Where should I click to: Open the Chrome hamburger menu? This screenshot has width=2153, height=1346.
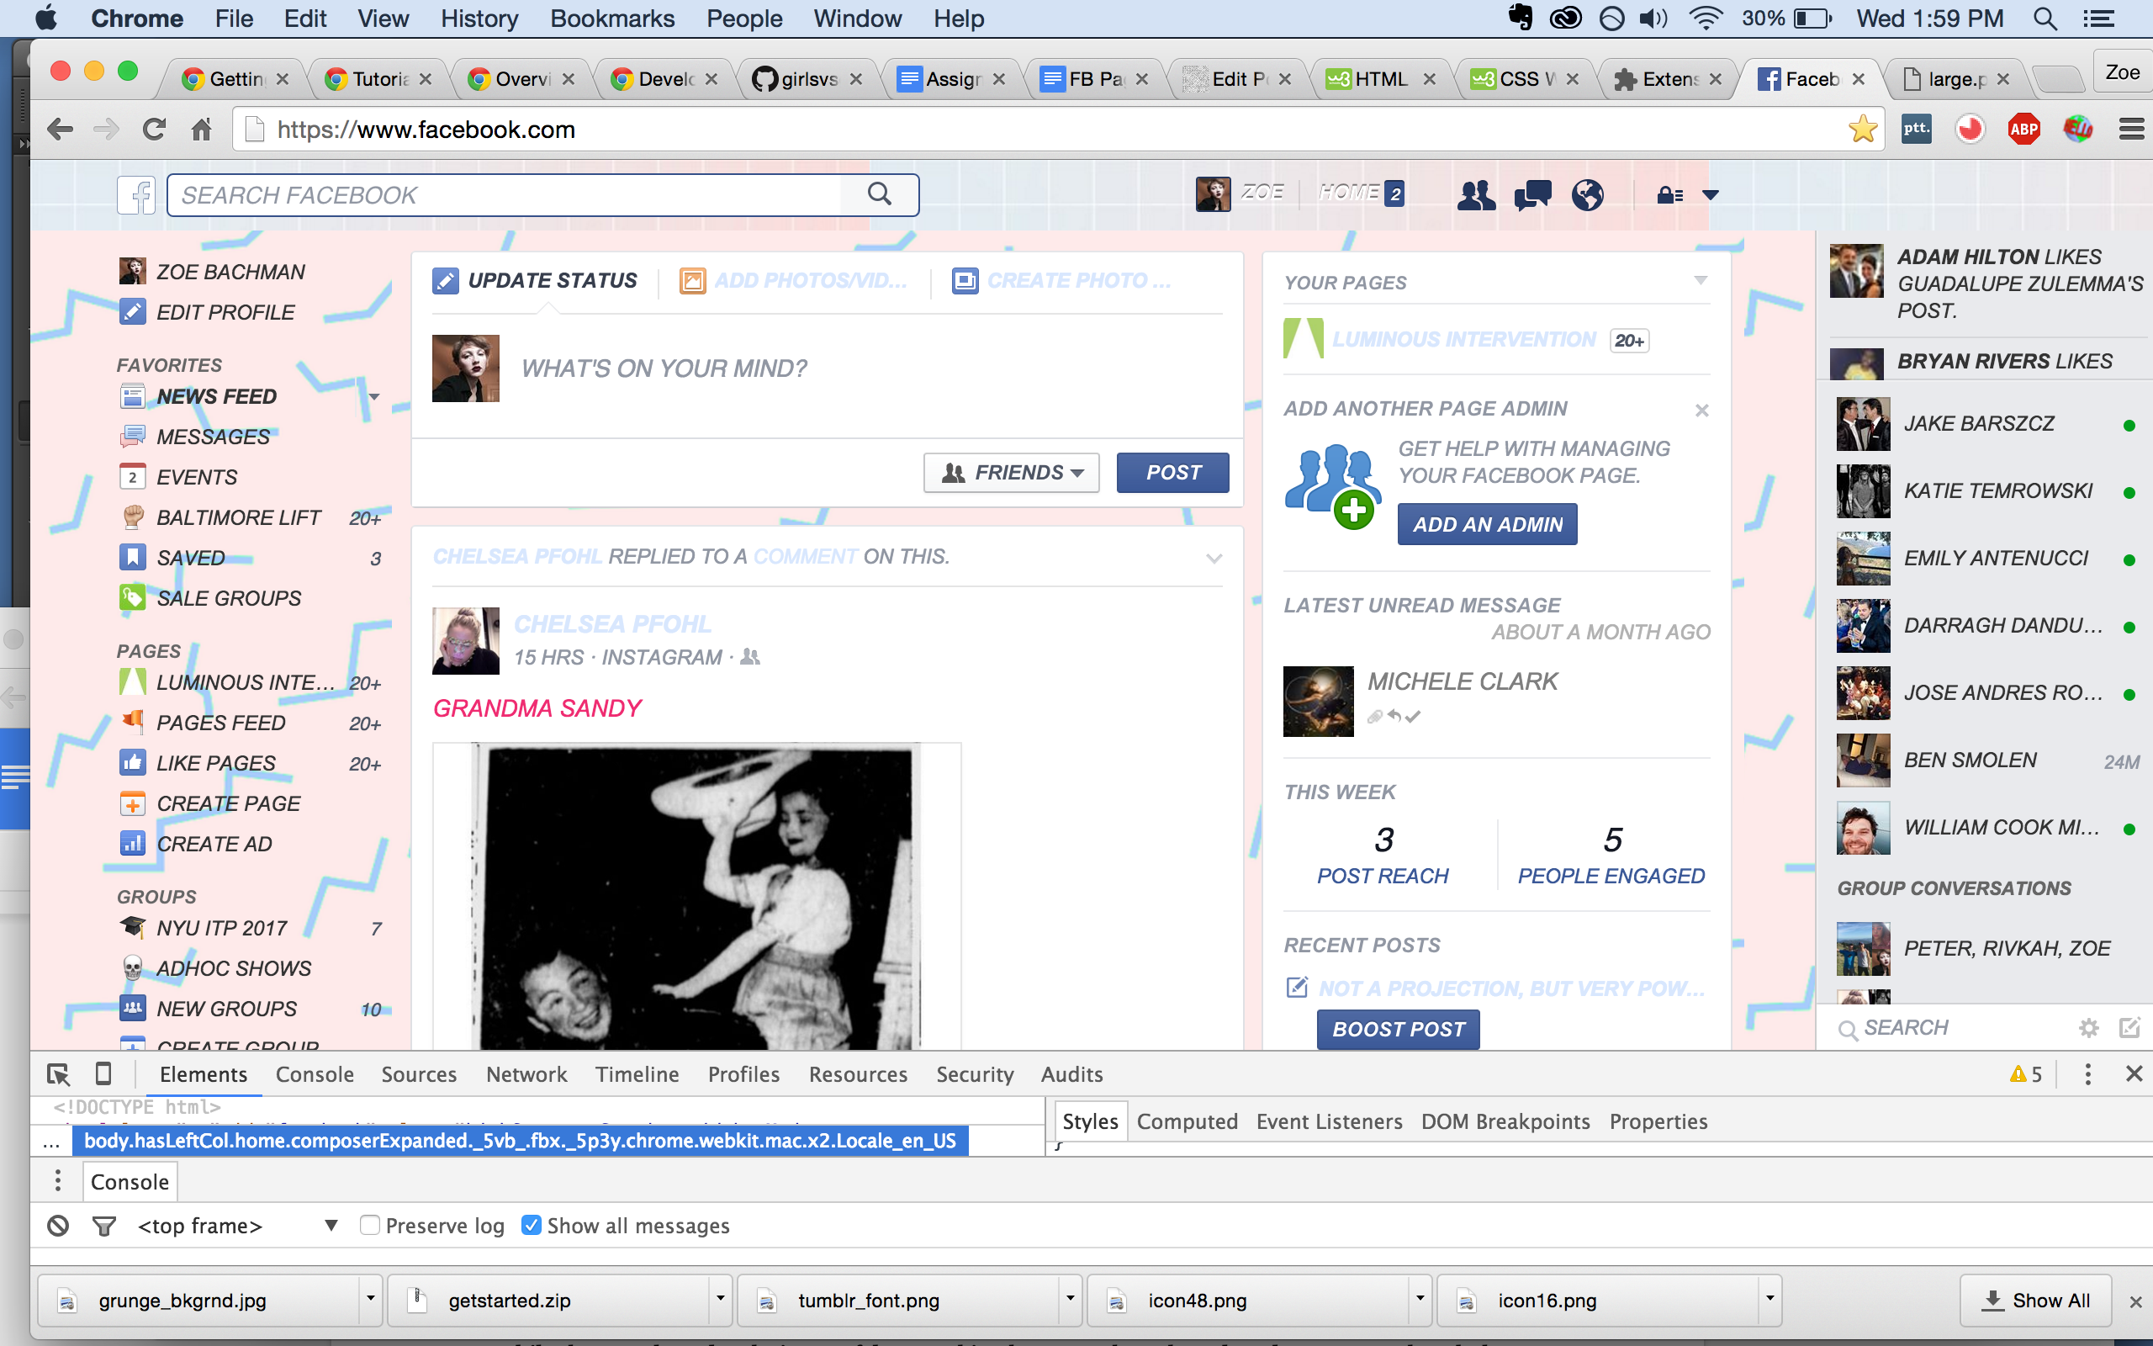tap(2131, 129)
